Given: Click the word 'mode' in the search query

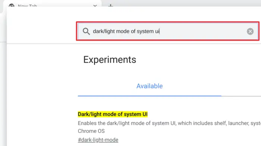Looking at the screenshot, I should (x=123, y=31).
